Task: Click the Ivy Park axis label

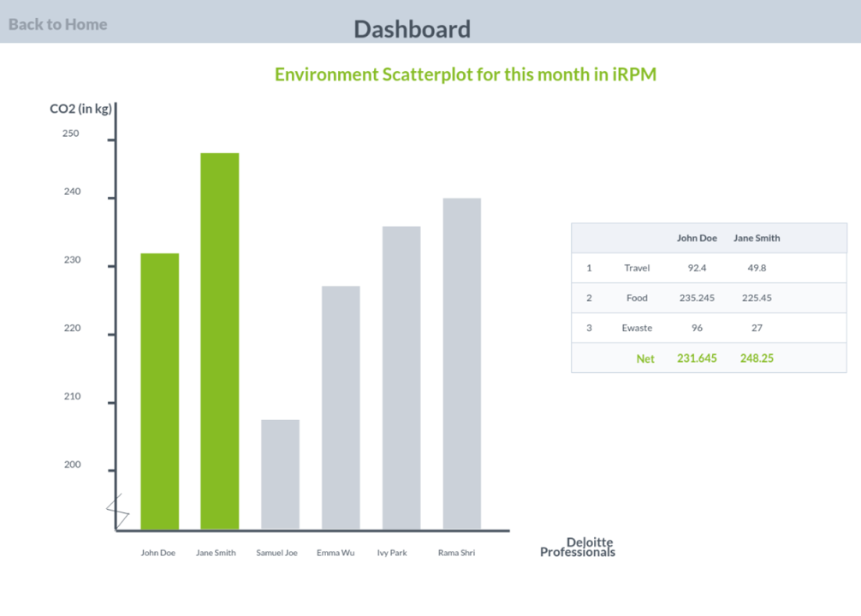Action: (x=392, y=553)
